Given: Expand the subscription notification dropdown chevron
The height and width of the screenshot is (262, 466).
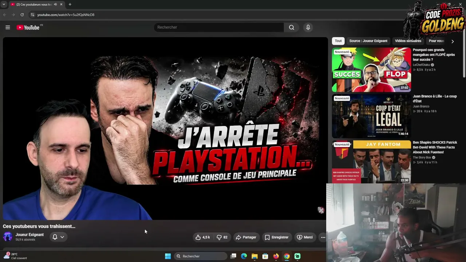Looking at the screenshot, I should (x=62, y=237).
